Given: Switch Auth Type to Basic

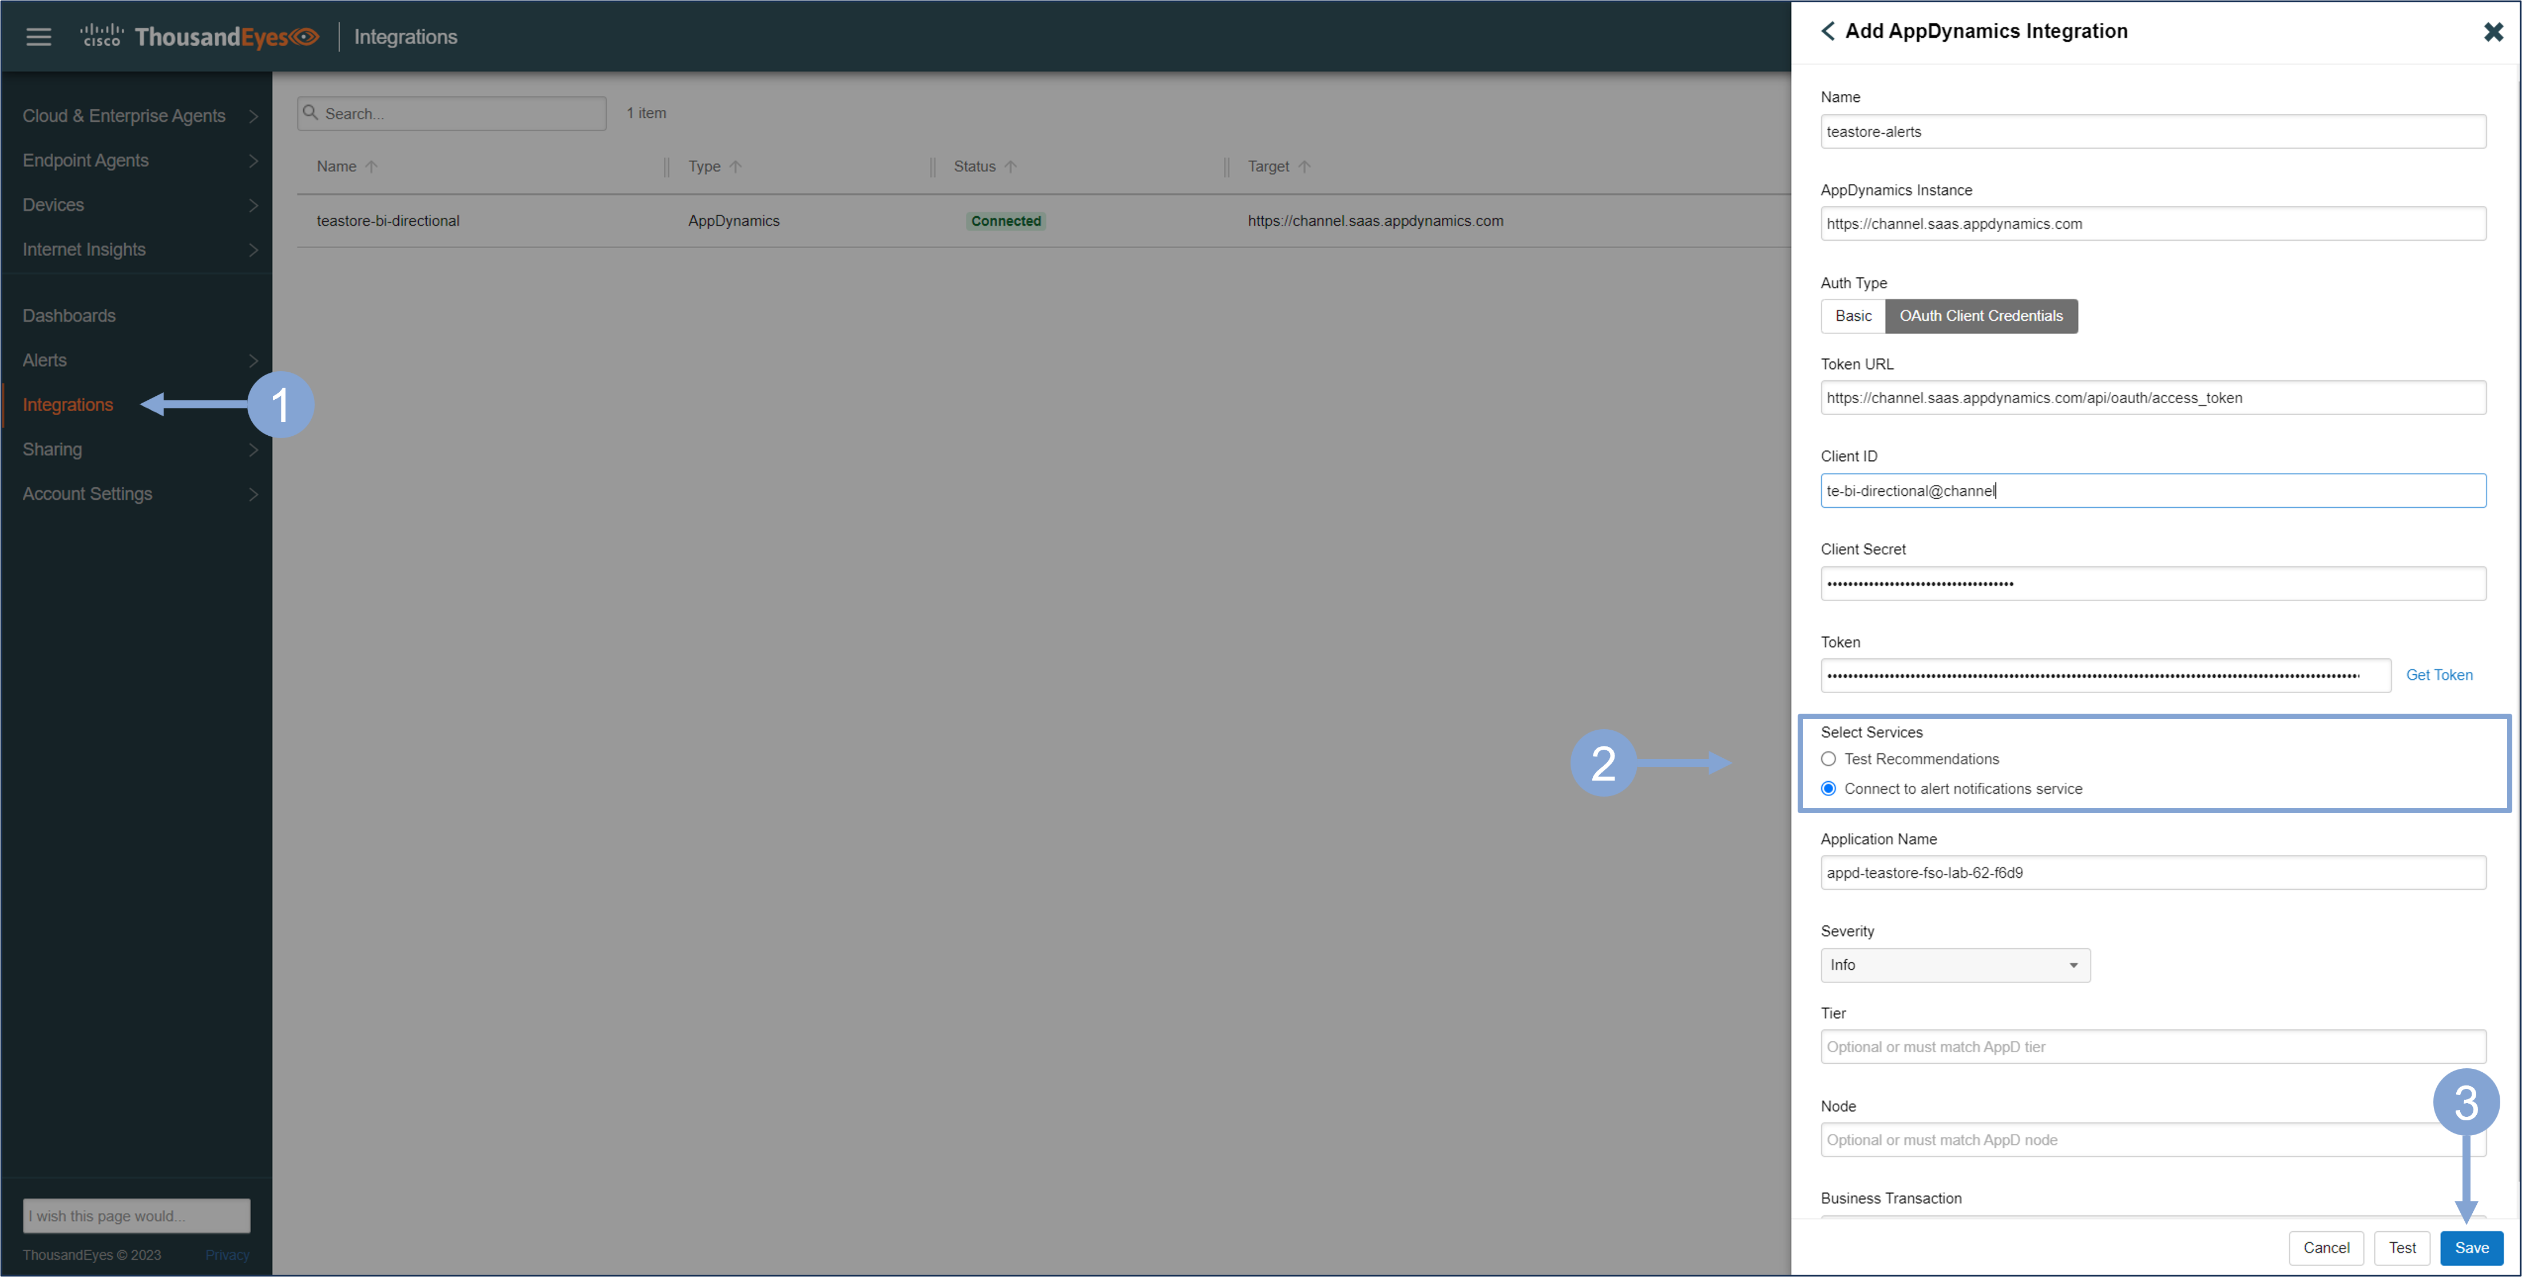Looking at the screenshot, I should (x=1853, y=316).
